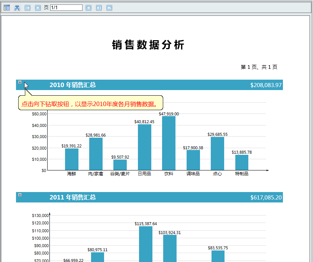This screenshot has height=262, width=313.
Task: Click the 2010 年销售汇总 header text
Action: (72, 85)
